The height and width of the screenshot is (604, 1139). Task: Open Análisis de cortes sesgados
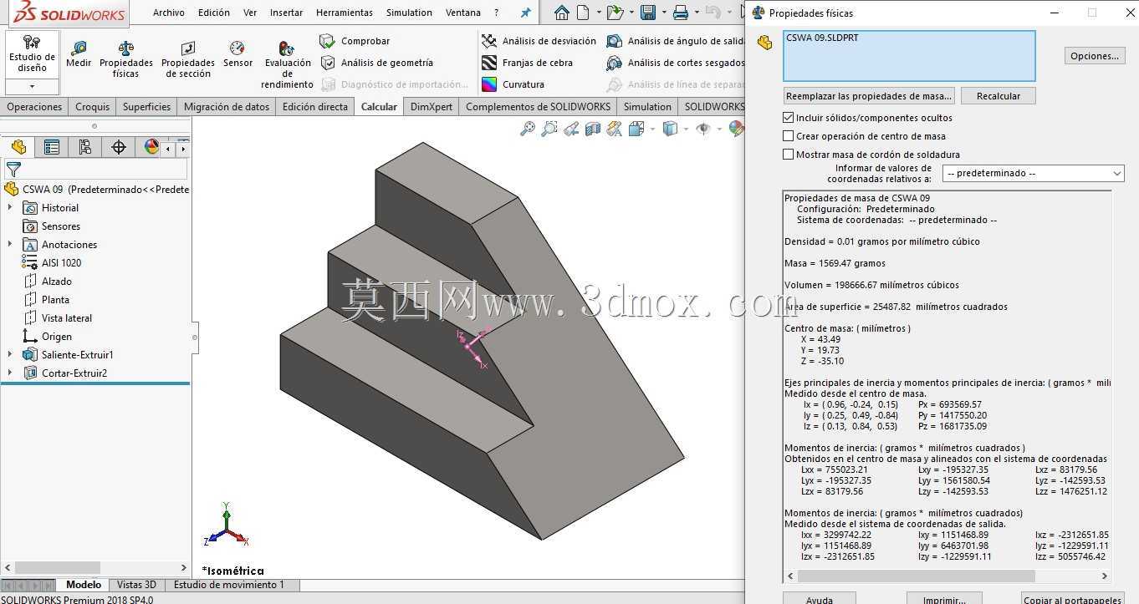pyautogui.click(x=675, y=63)
